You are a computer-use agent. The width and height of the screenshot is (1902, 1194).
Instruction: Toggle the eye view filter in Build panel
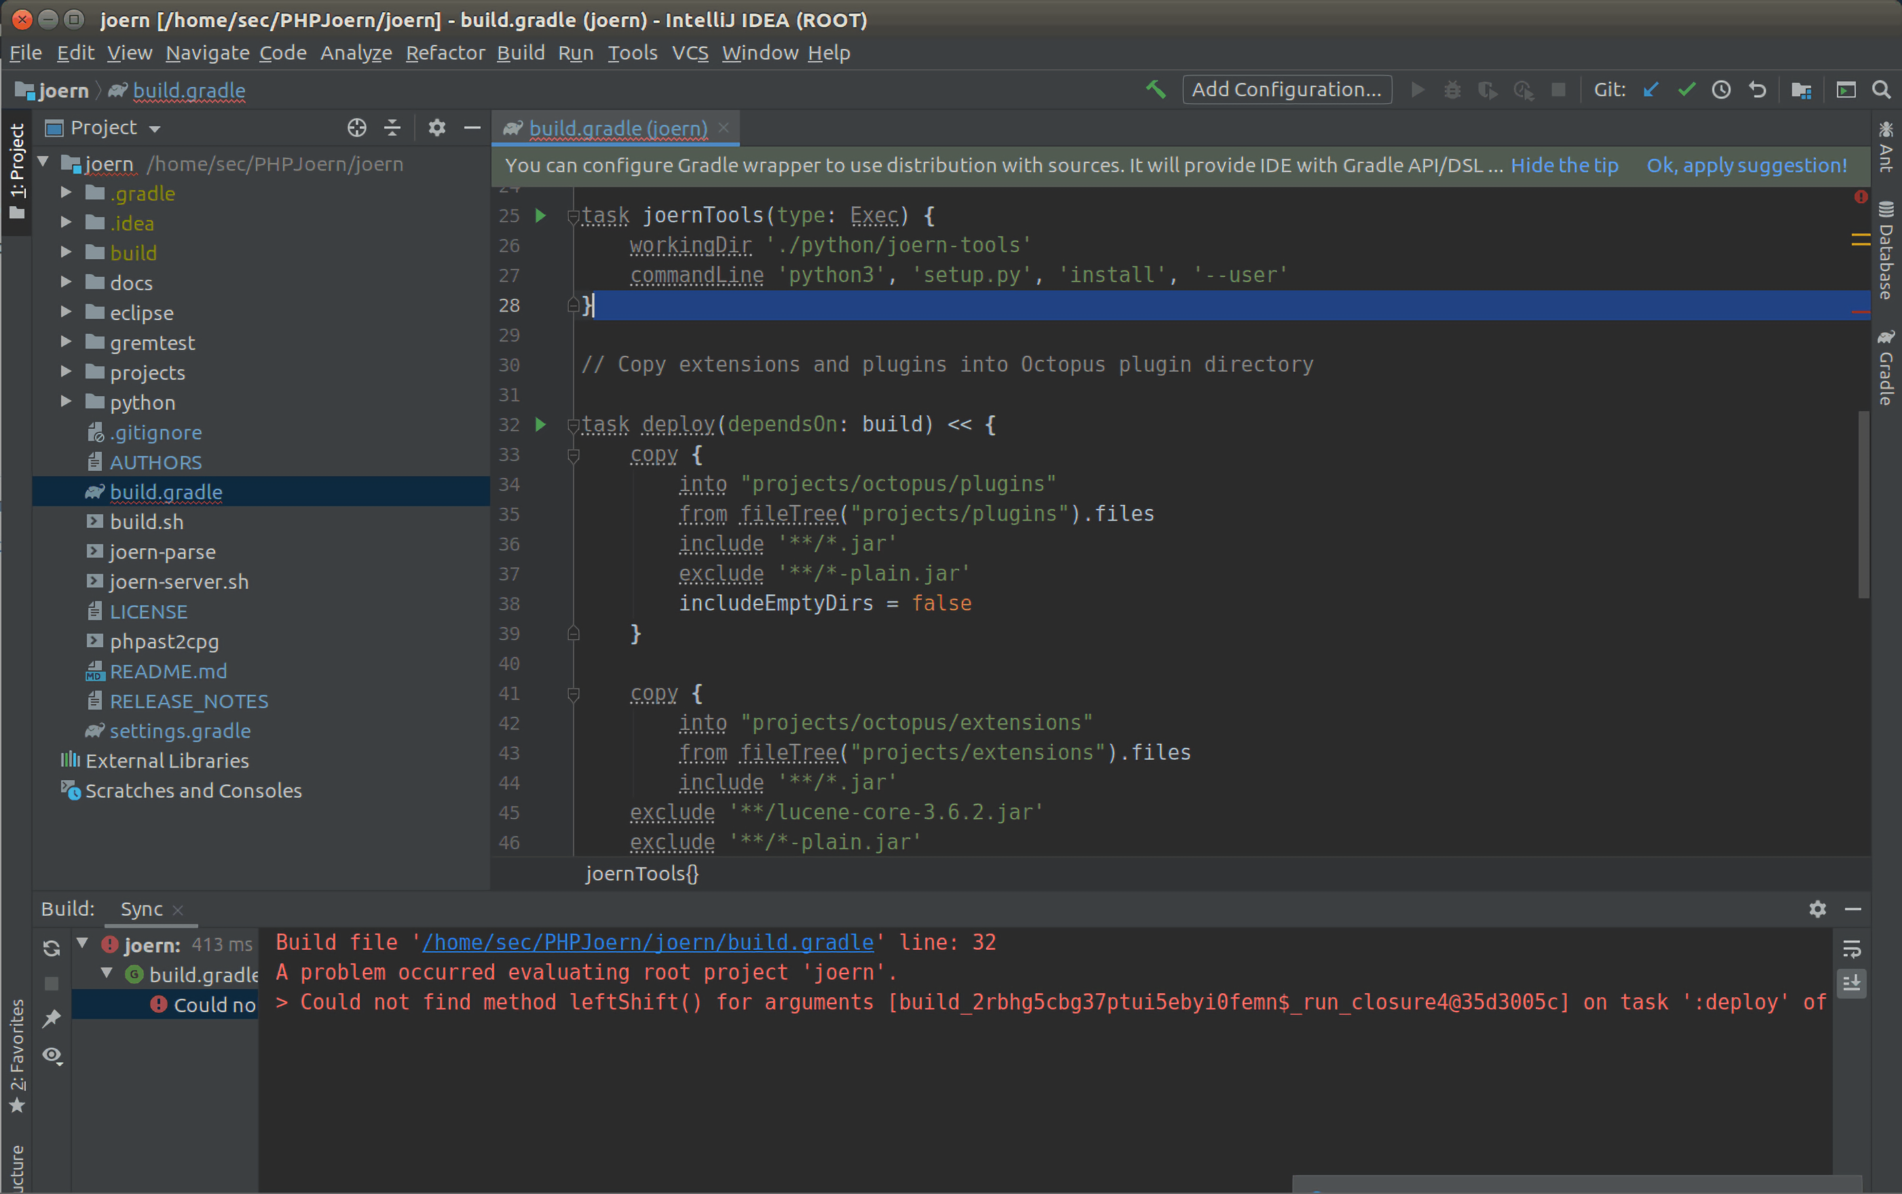[52, 1055]
